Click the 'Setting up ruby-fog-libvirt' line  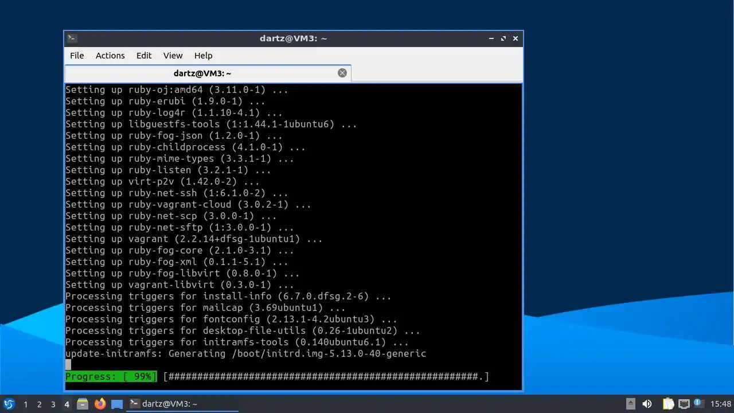[182, 273]
